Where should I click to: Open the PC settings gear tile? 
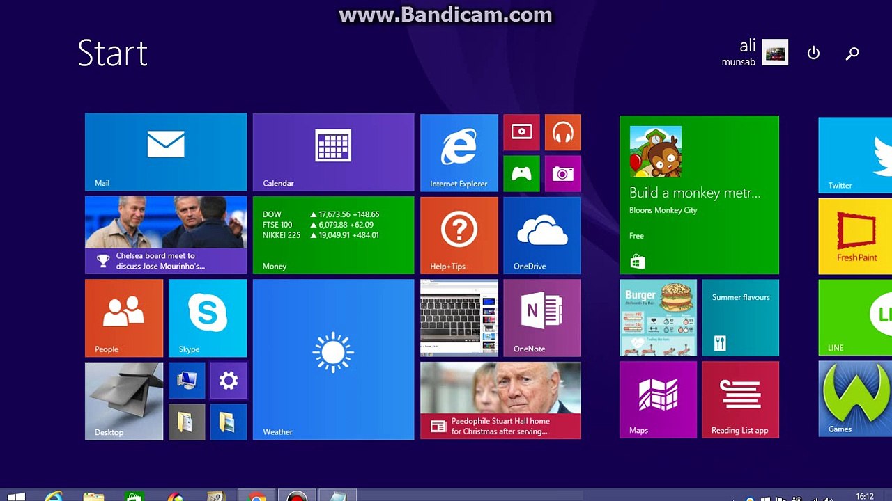coord(229,381)
